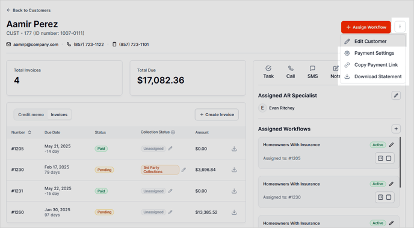Click the Jan 30, 2025 due date
Image resolution: width=414 pixels, height=228 pixels.
57,209
